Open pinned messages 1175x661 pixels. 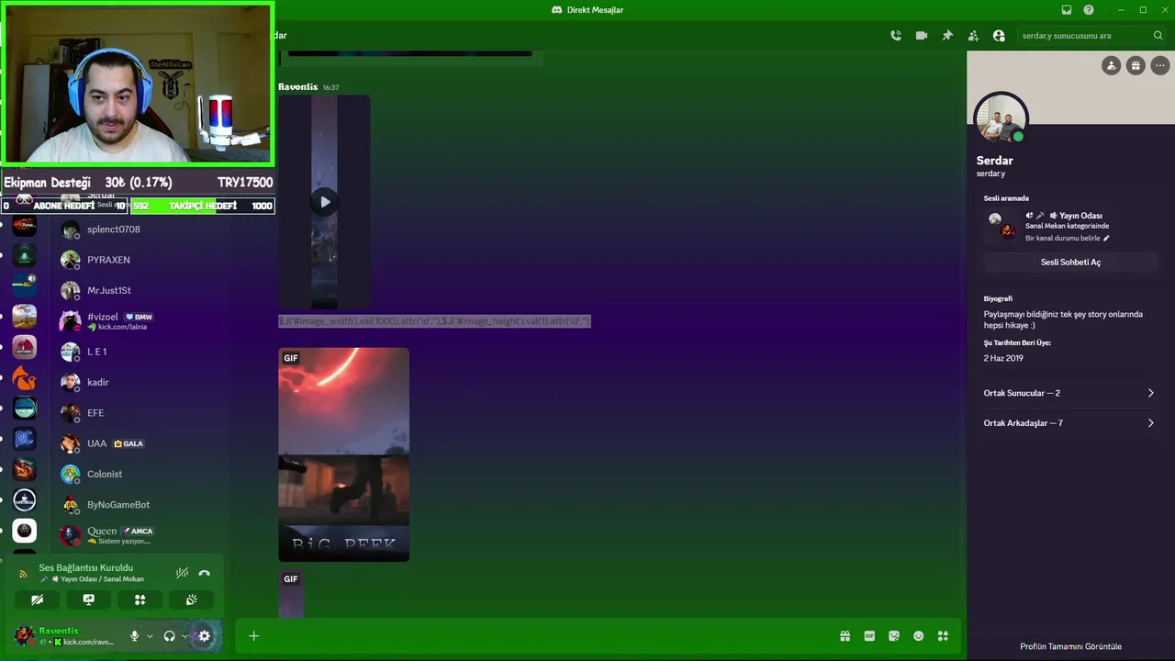(x=947, y=36)
